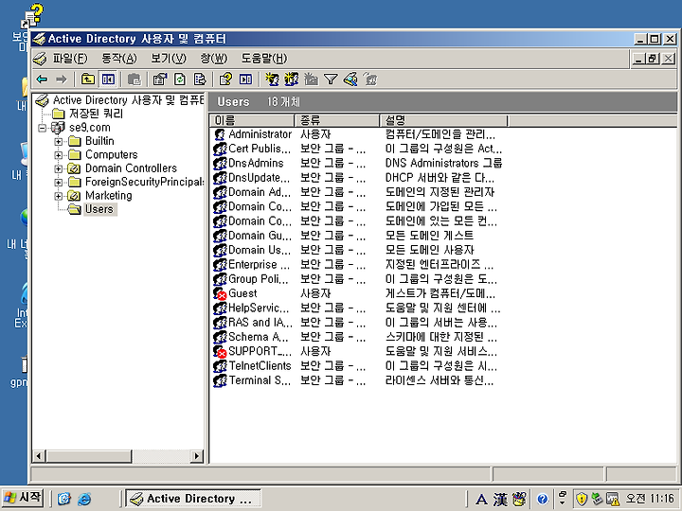Click the disabled SUPPORT_ account icon

[220, 351]
